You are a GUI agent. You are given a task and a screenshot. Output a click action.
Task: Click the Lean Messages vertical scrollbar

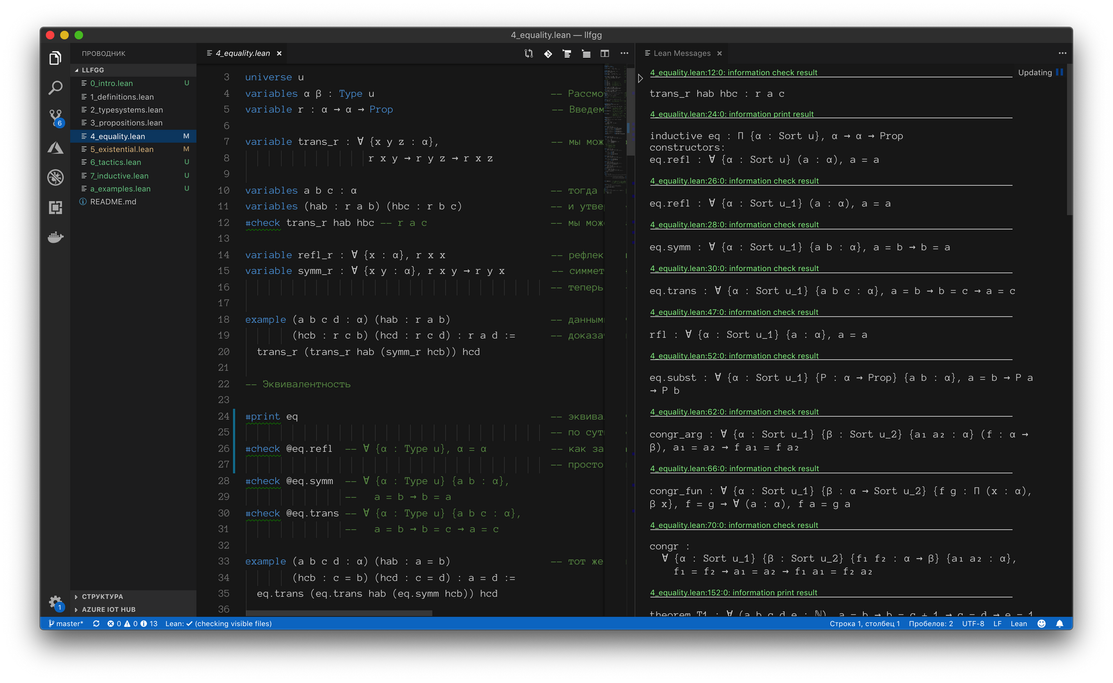[x=1070, y=139]
